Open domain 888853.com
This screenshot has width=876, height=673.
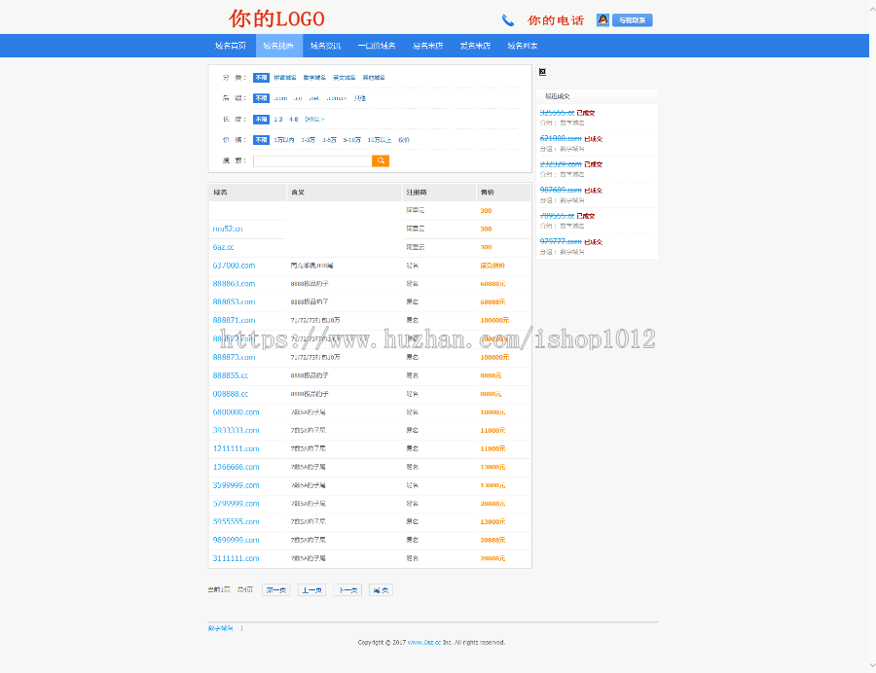click(234, 301)
